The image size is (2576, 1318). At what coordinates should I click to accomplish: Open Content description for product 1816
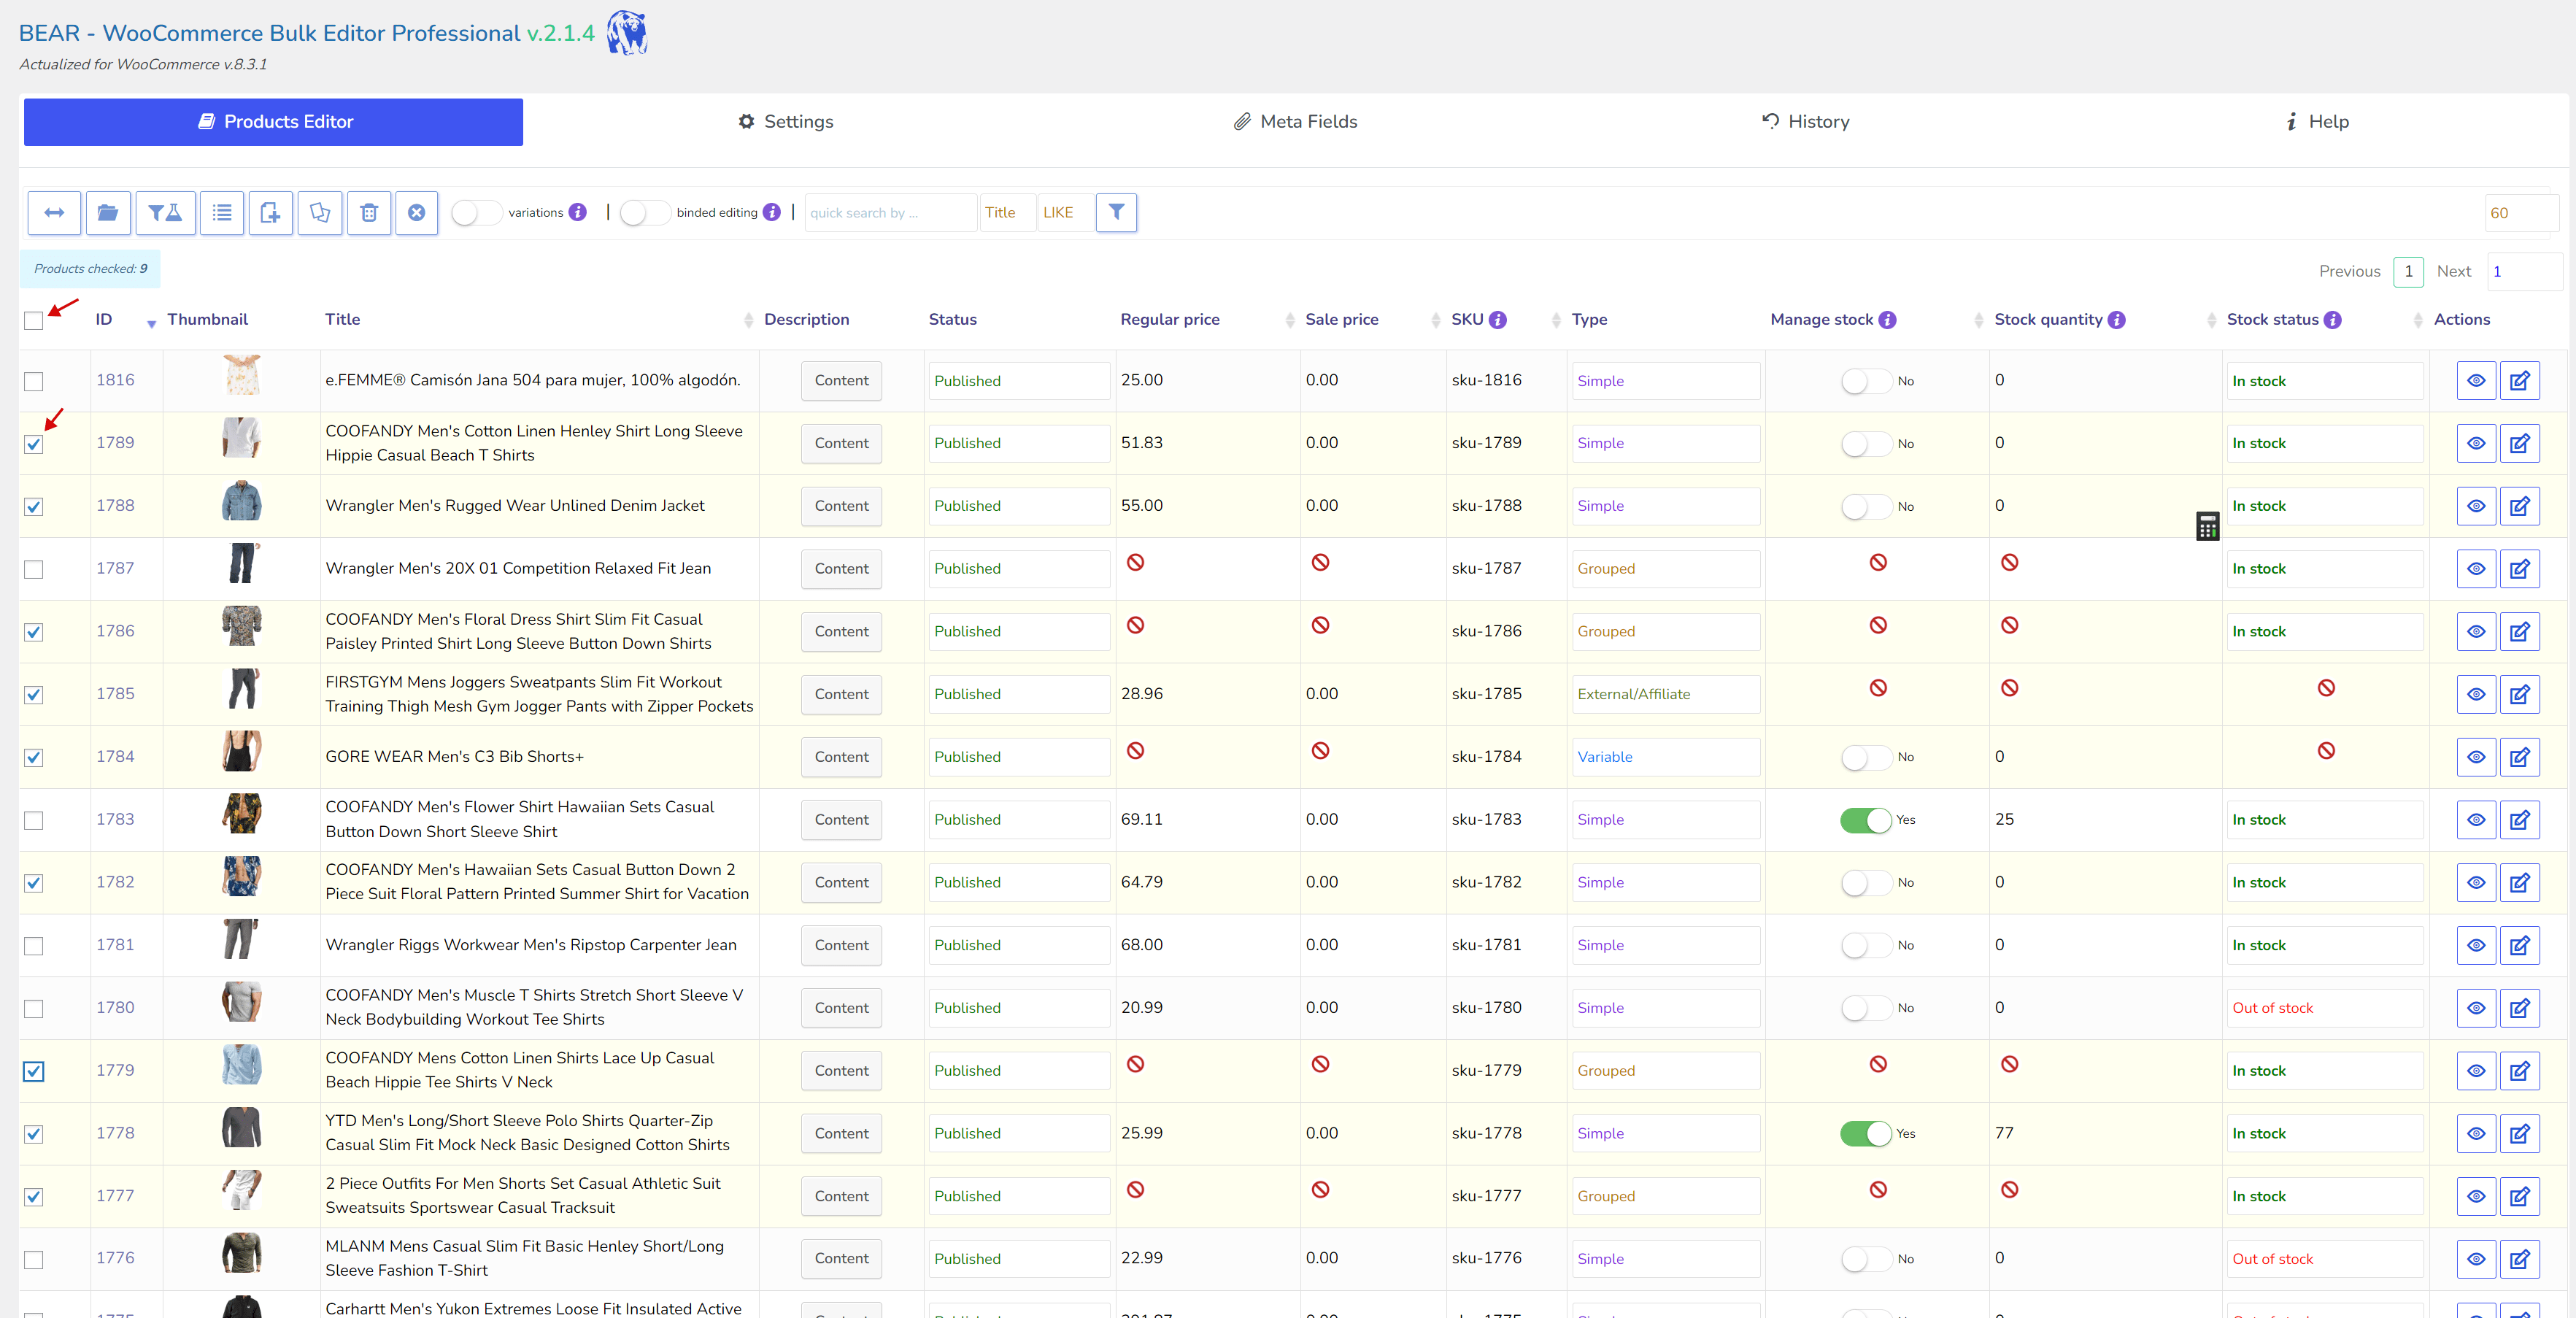point(841,381)
